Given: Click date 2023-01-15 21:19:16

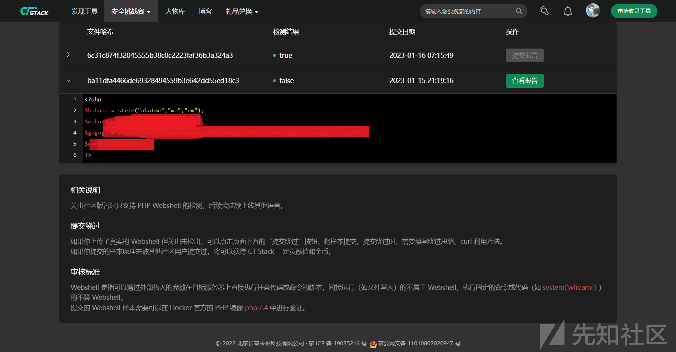Looking at the screenshot, I should click(421, 80).
